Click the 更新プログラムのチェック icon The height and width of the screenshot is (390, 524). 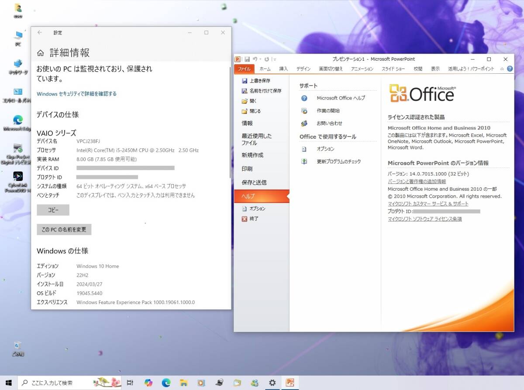pos(304,161)
